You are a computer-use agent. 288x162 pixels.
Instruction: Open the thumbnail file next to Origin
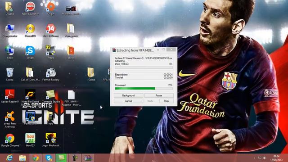coord(71,10)
